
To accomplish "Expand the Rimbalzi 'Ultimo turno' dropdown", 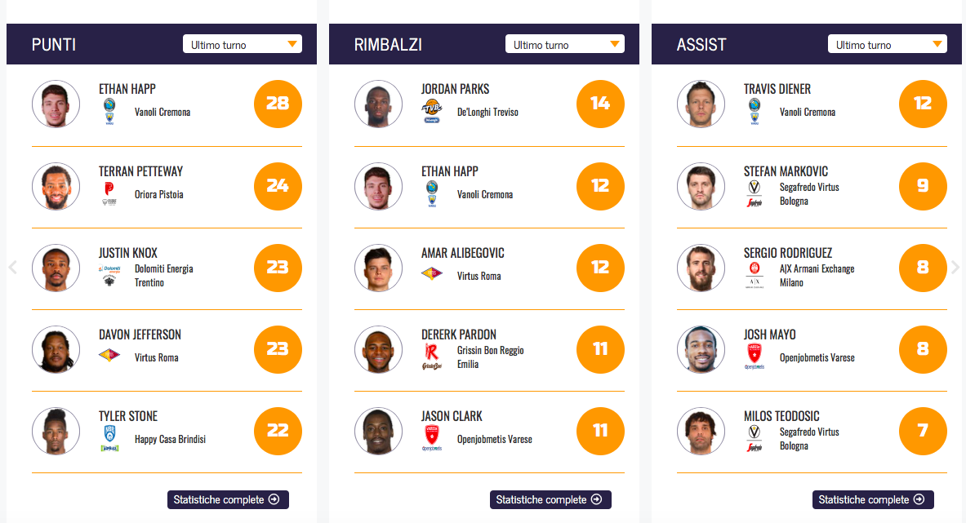I will click(x=565, y=44).
